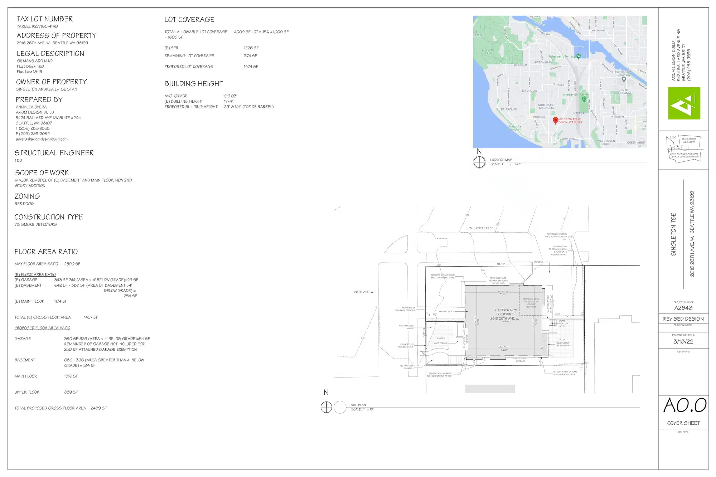Select 'SITE PLAN' drawing title
Image resolution: width=716 pixels, height=477 pixels.
click(x=358, y=405)
